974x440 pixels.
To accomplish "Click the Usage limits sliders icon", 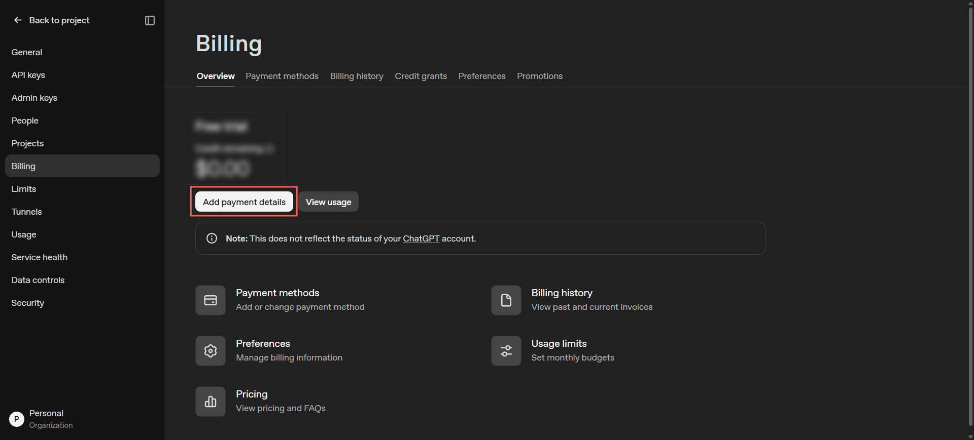I will [506, 351].
